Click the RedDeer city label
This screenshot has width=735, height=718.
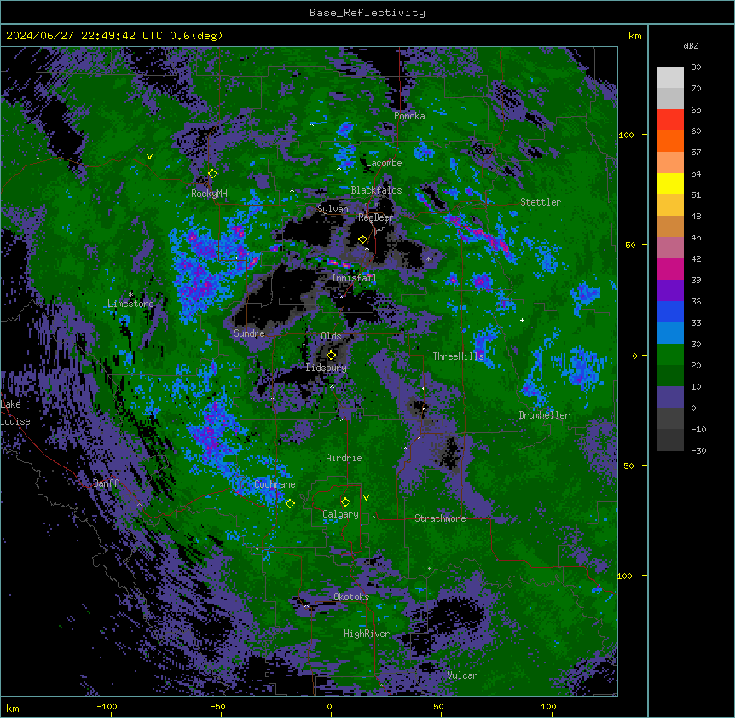pos(375,217)
